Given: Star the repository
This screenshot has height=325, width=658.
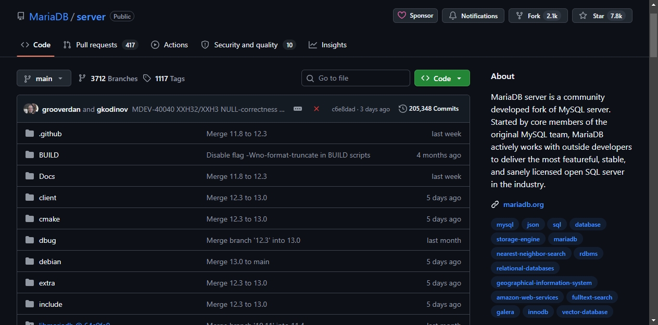Looking at the screenshot, I should pos(602,16).
